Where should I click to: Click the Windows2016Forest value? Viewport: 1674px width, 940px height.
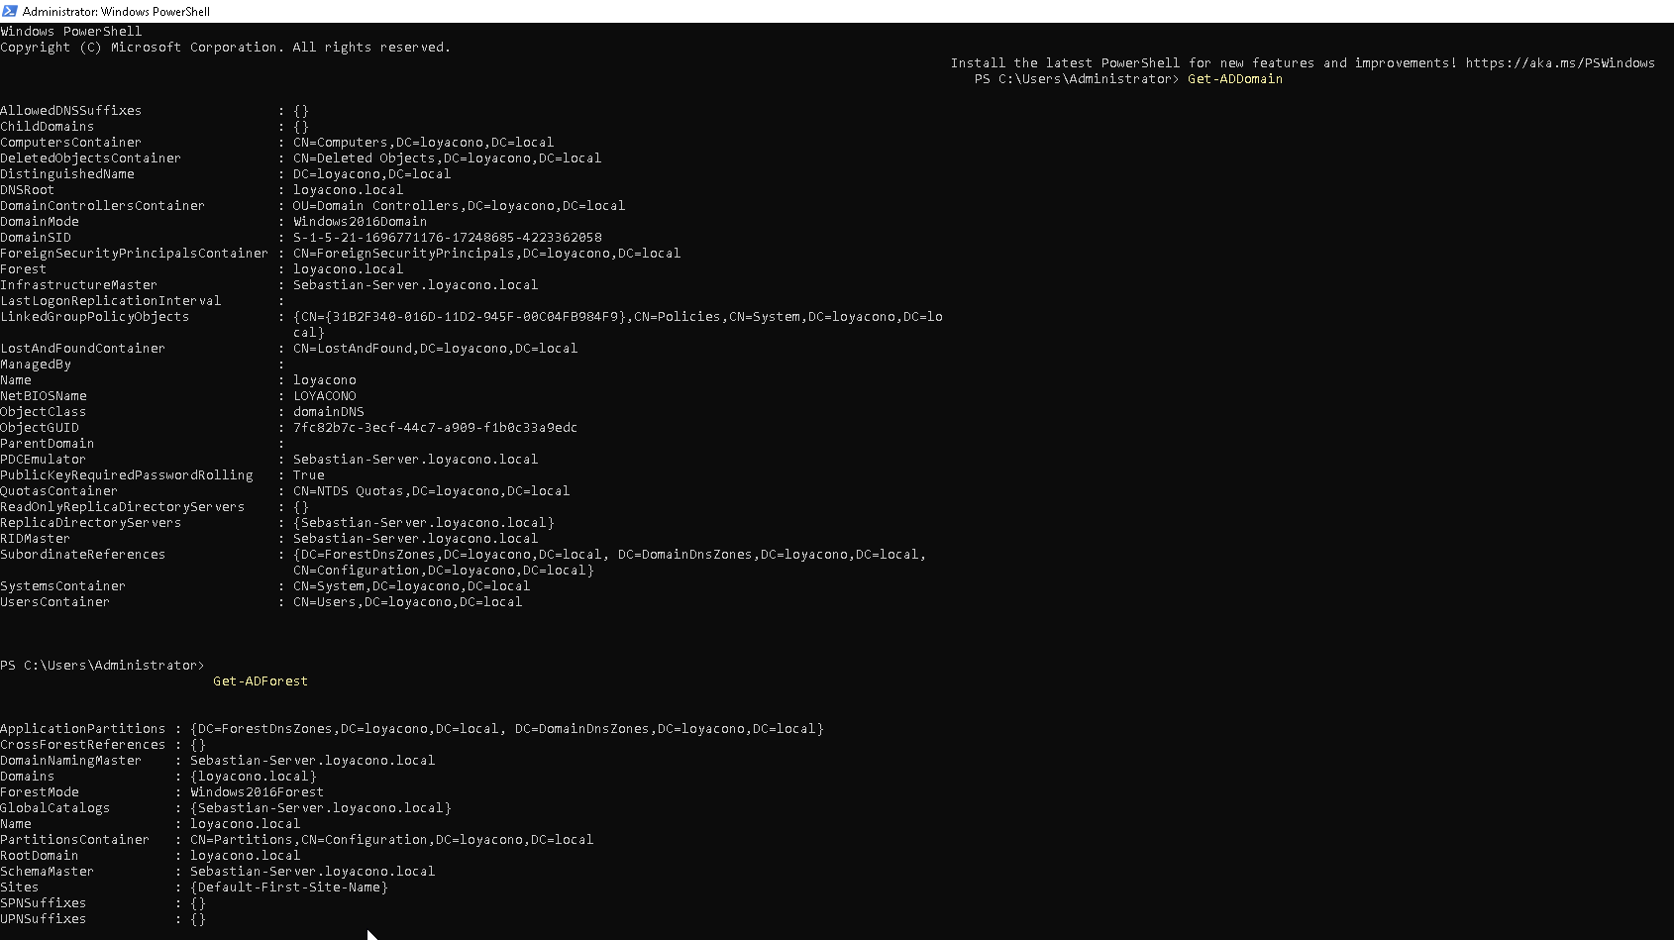coord(257,792)
